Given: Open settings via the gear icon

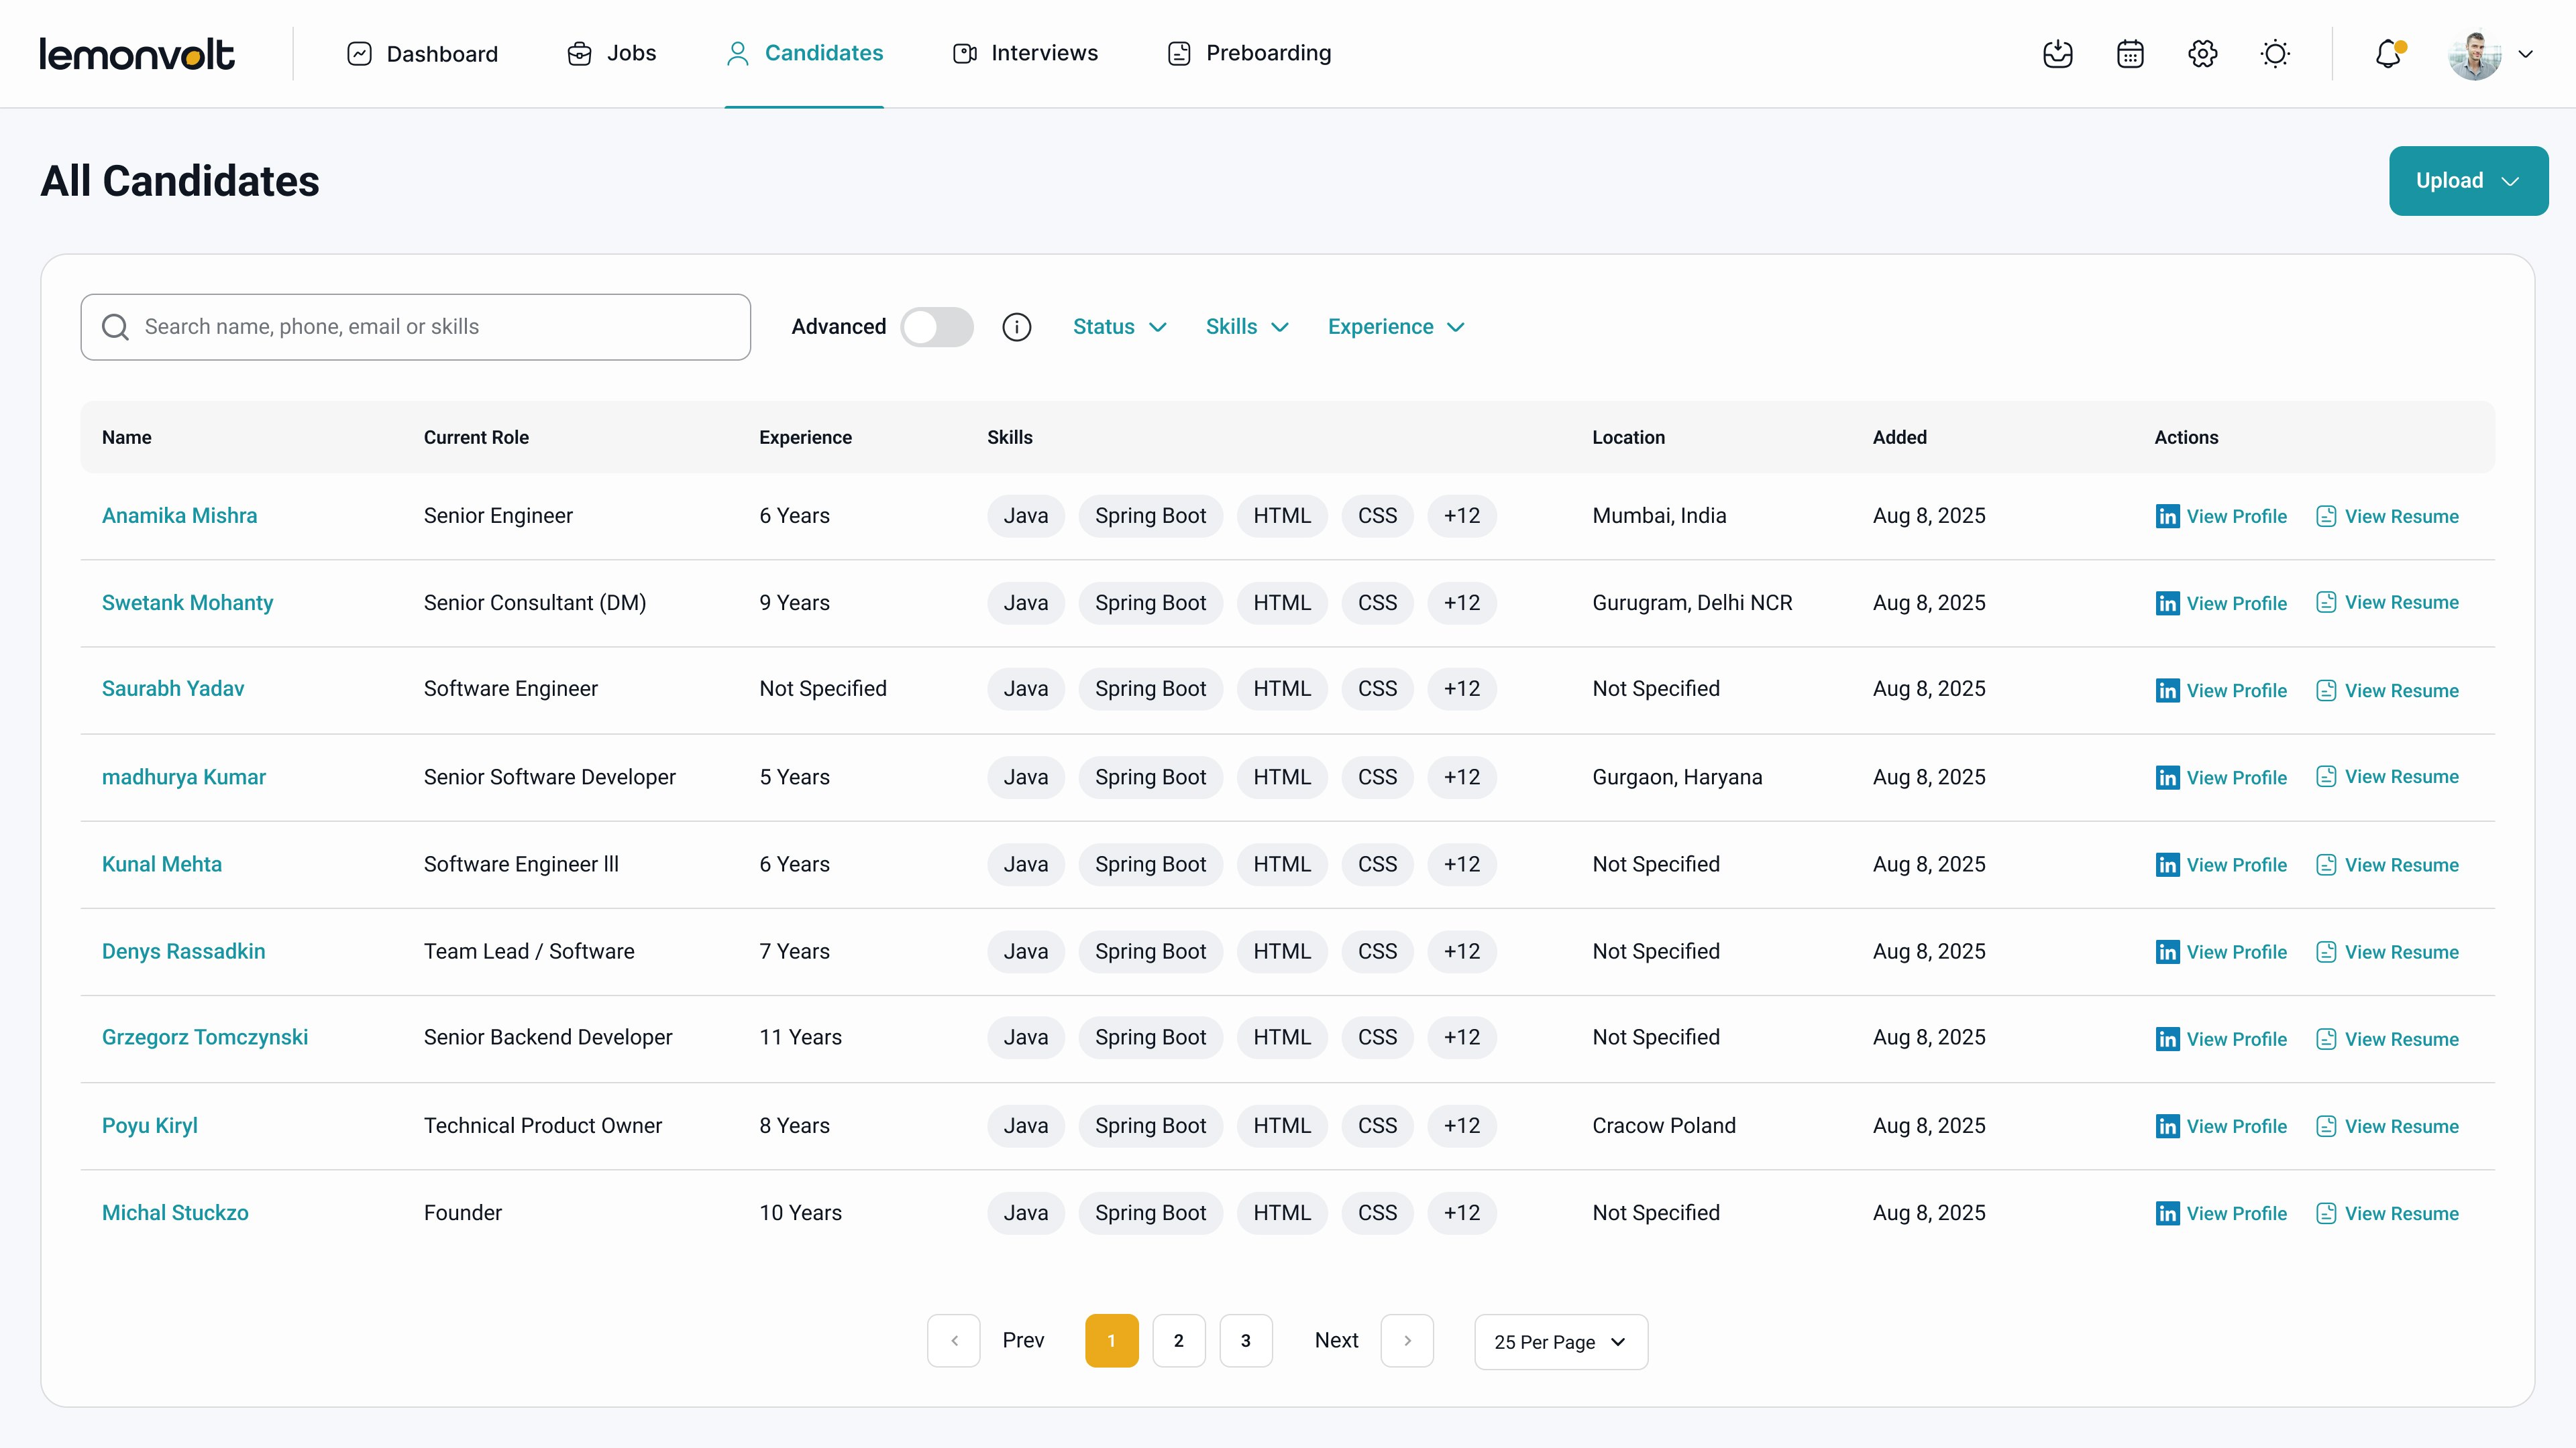Looking at the screenshot, I should click(x=2202, y=54).
